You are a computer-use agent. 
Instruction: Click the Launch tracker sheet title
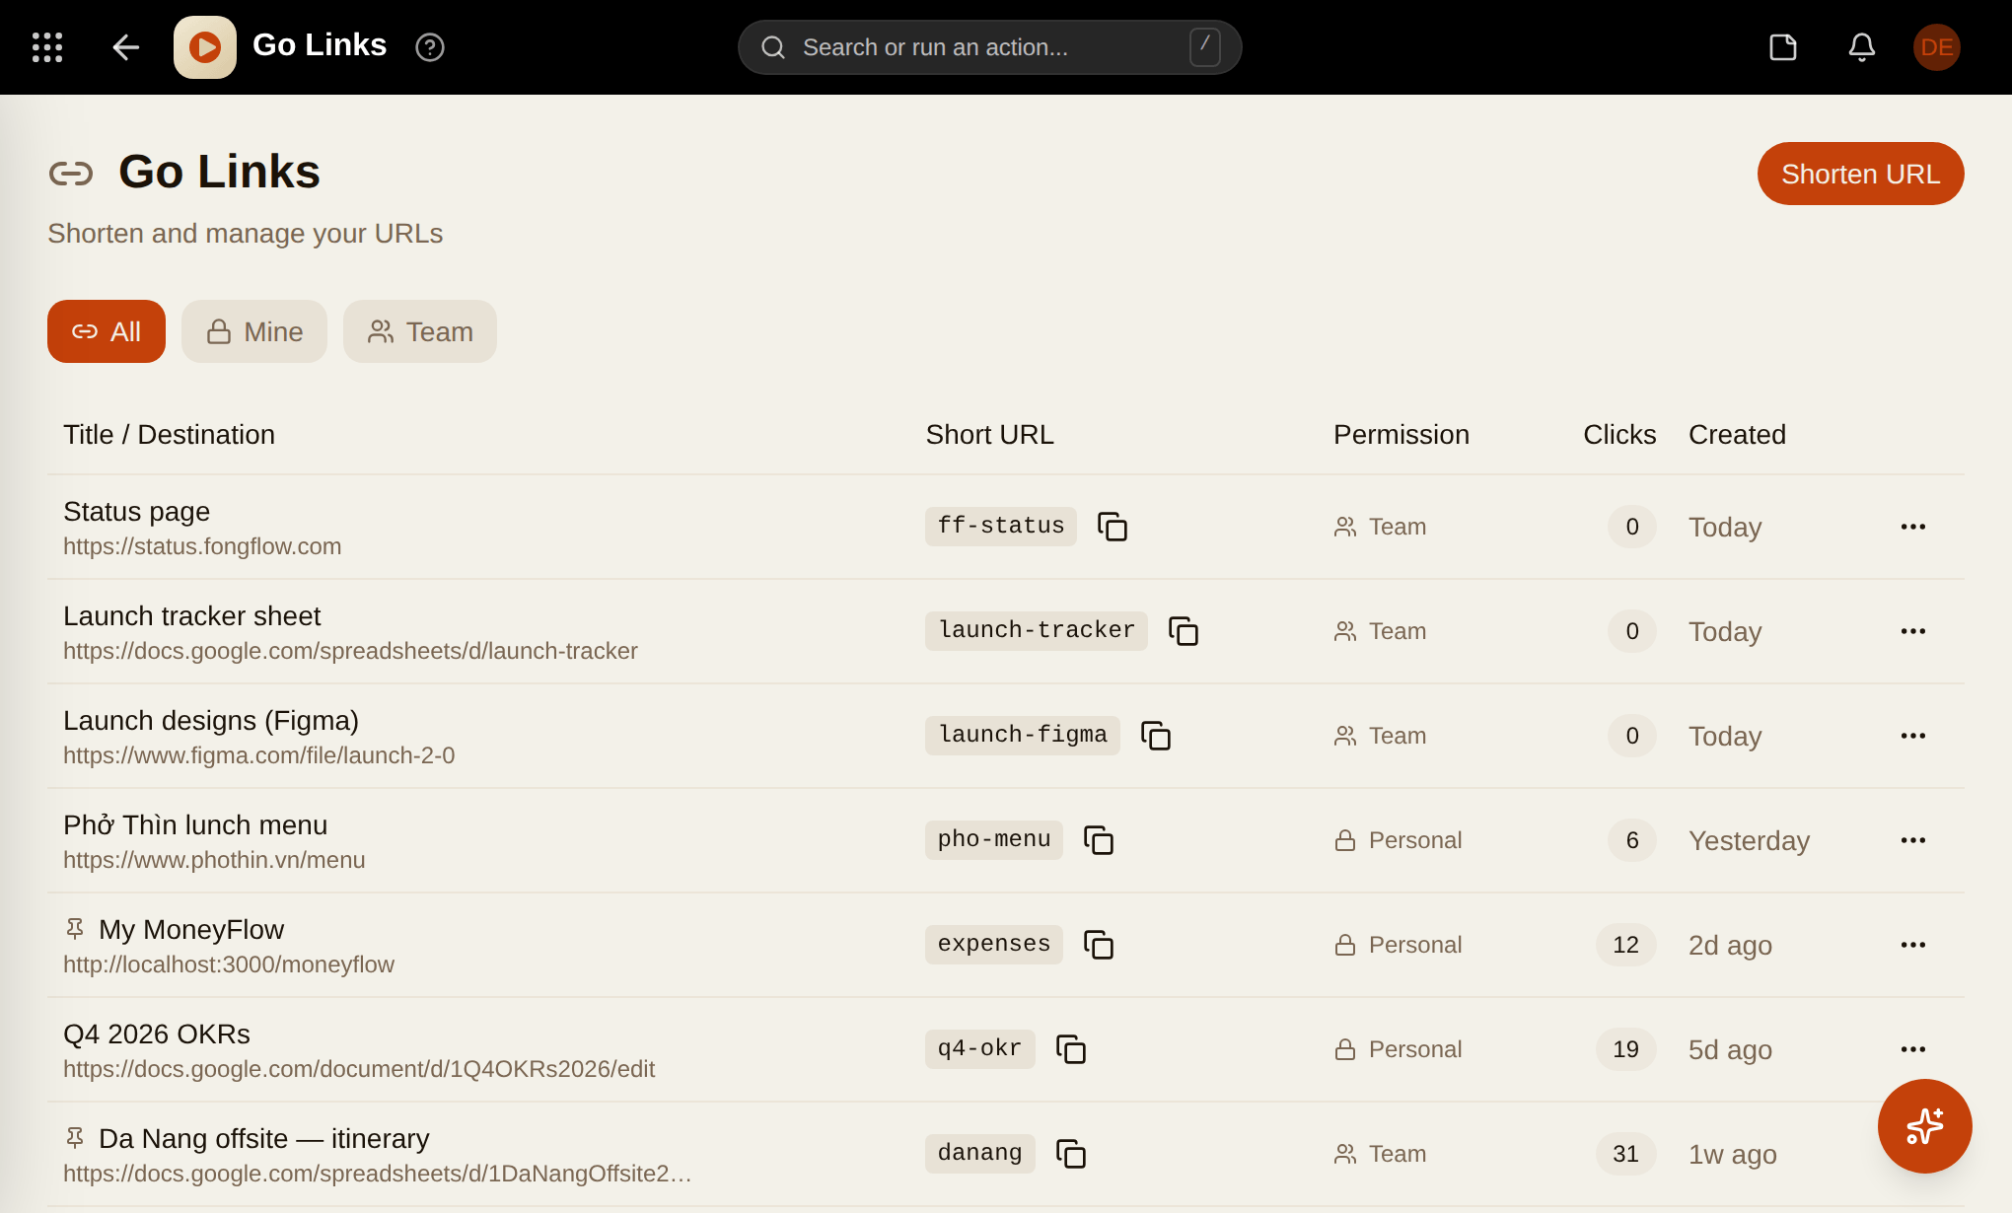pos(192,616)
